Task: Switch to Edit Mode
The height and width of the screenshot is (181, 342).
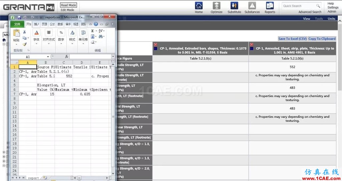Action: tap(67, 10)
